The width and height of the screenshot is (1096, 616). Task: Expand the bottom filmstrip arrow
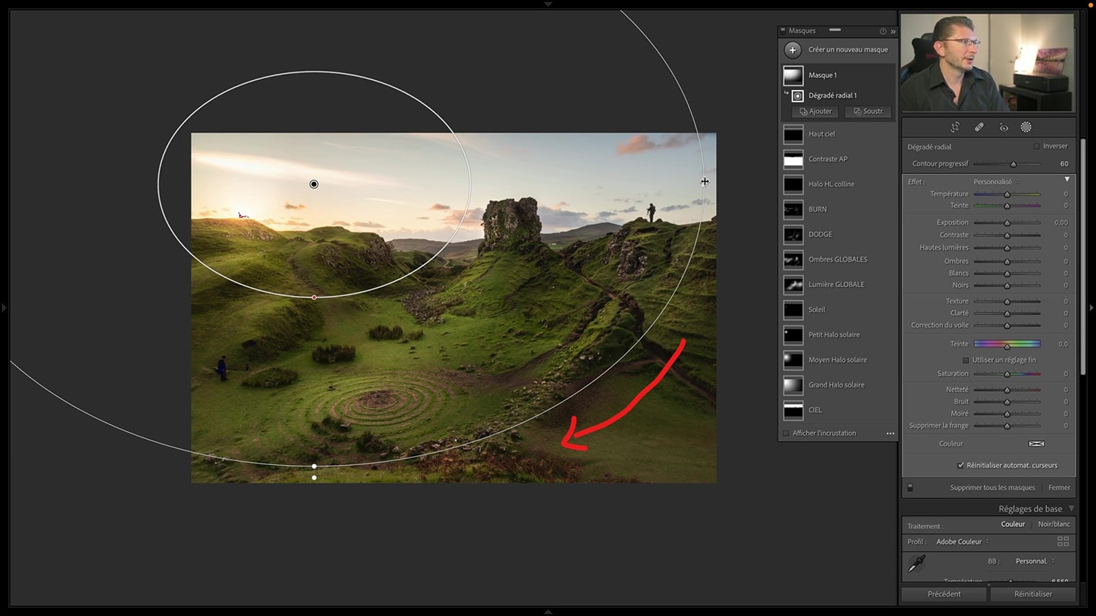click(x=548, y=612)
